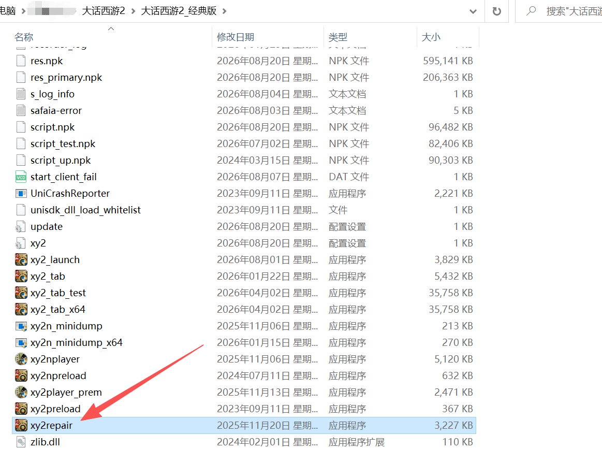Screen dimensions: 602x449
Task: Click the zlib.dll file icon
Action: coord(21,442)
